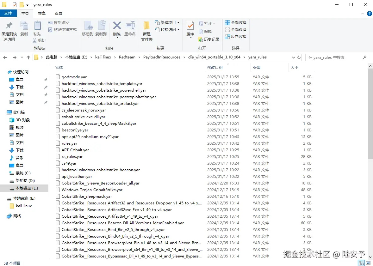
Task: Select kali linux folder in navigation pane
Action: (24, 206)
